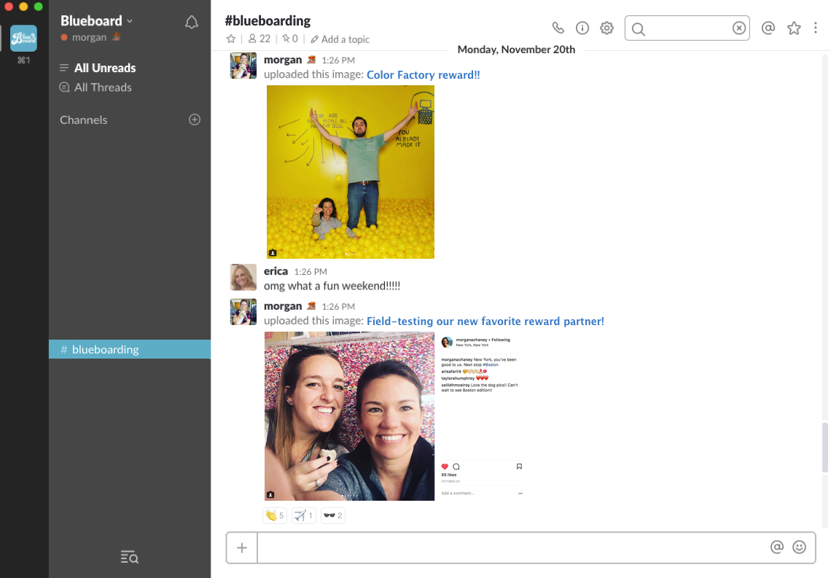This screenshot has width=831, height=578.
Task: View the 22 channel members
Action: 260,39
